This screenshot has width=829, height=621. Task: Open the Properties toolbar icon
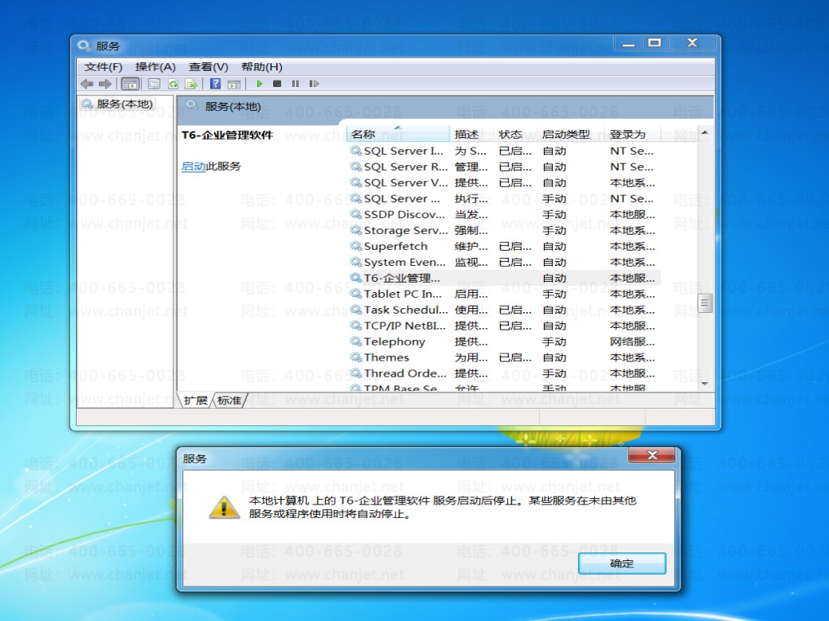(x=154, y=84)
